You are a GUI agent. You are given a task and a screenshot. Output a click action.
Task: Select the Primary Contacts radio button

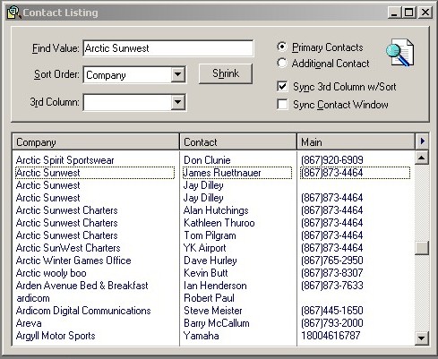click(282, 47)
